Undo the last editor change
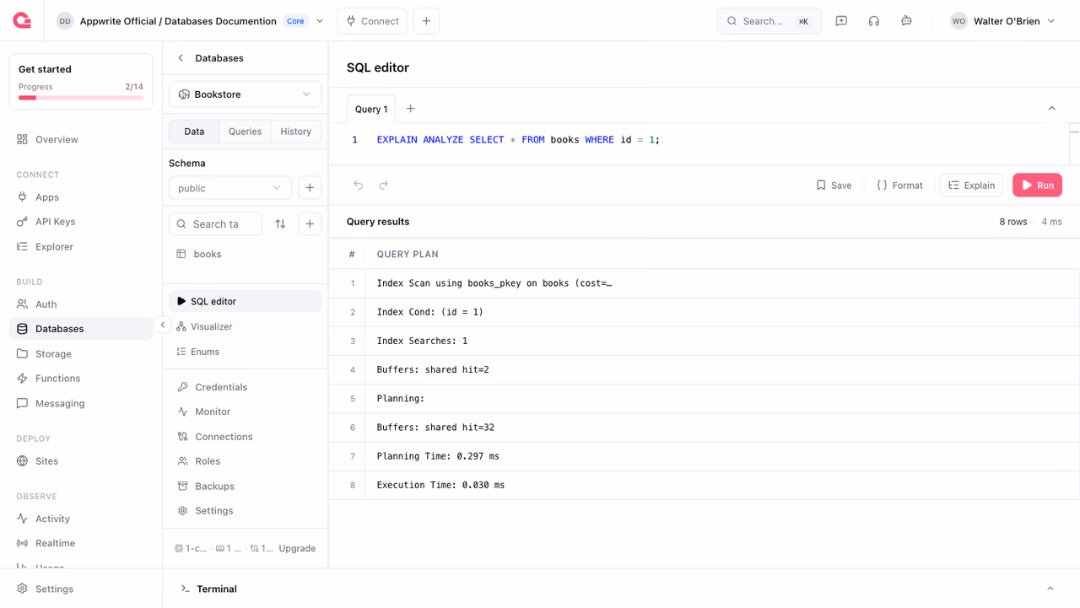The width and height of the screenshot is (1080, 608). click(x=359, y=186)
